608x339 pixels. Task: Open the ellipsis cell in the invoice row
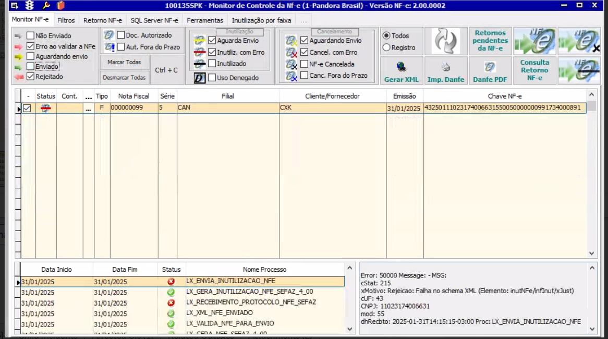[x=88, y=108]
